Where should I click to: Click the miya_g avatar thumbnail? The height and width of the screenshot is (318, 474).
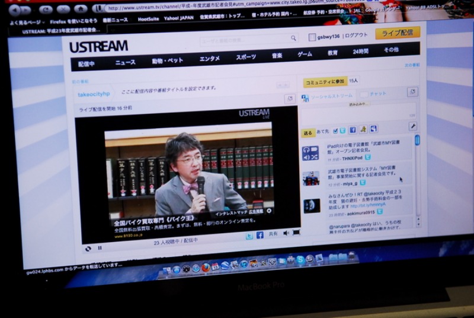(x=311, y=178)
